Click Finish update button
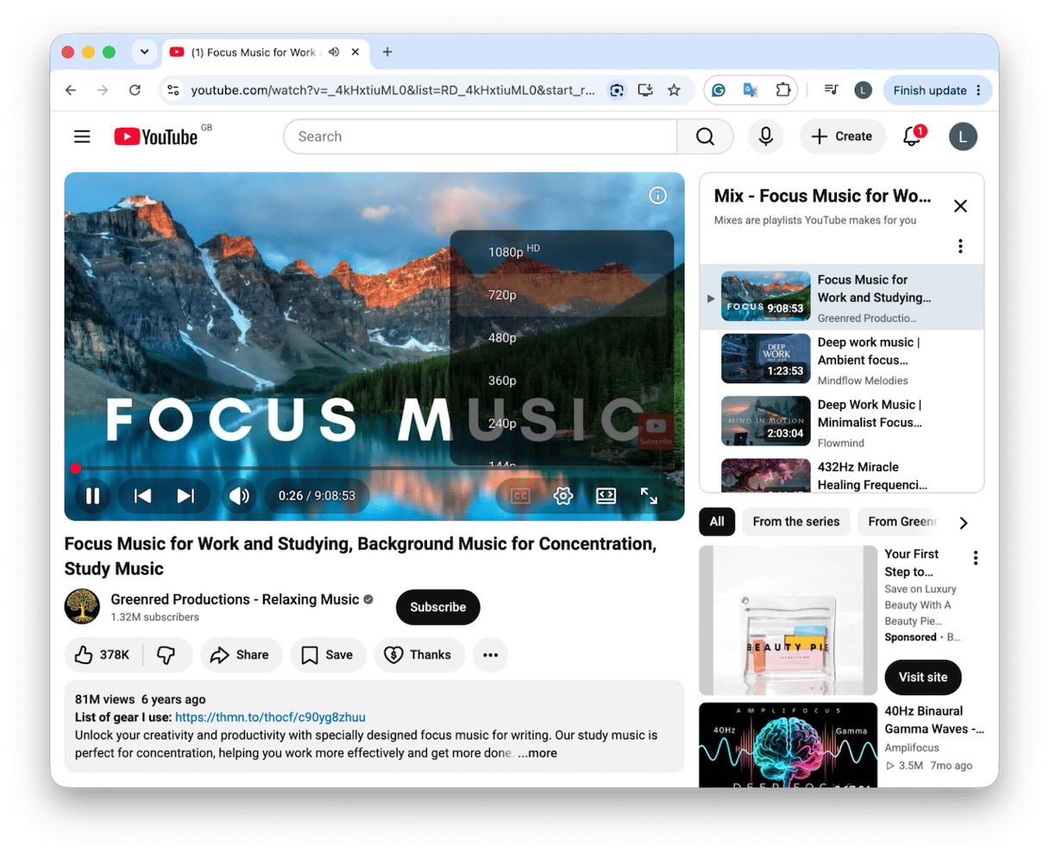The height and width of the screenshot is (854, 1049). click(937, 90)
